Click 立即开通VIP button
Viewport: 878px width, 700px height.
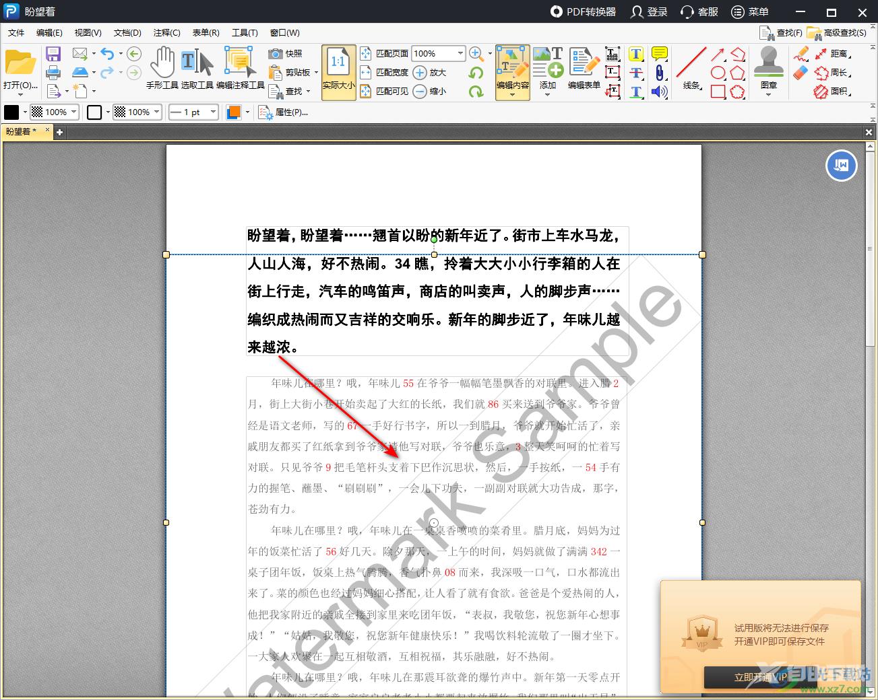point(761,677)
